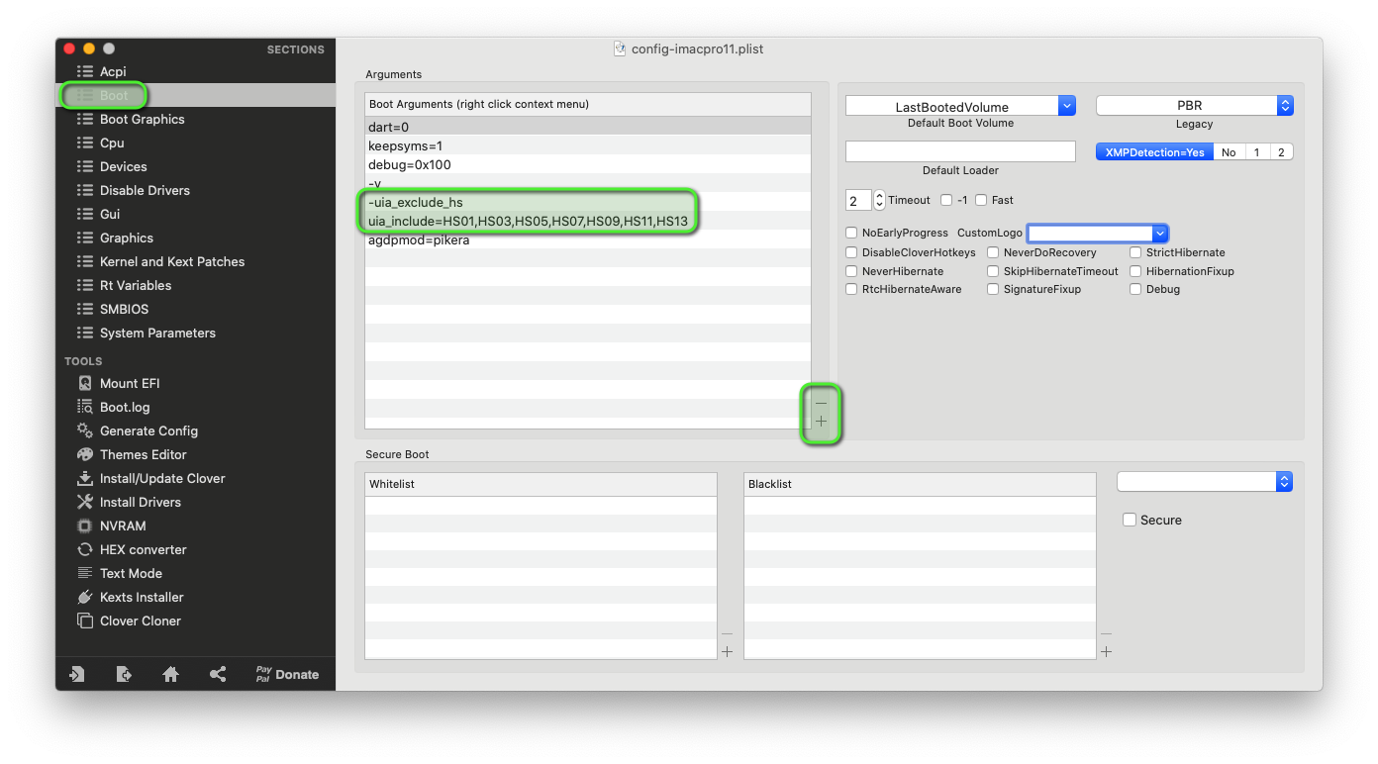The width and height of the screenshot is (1378, 764).
Task: Show the Disable Drivers section
Action: 196,190
